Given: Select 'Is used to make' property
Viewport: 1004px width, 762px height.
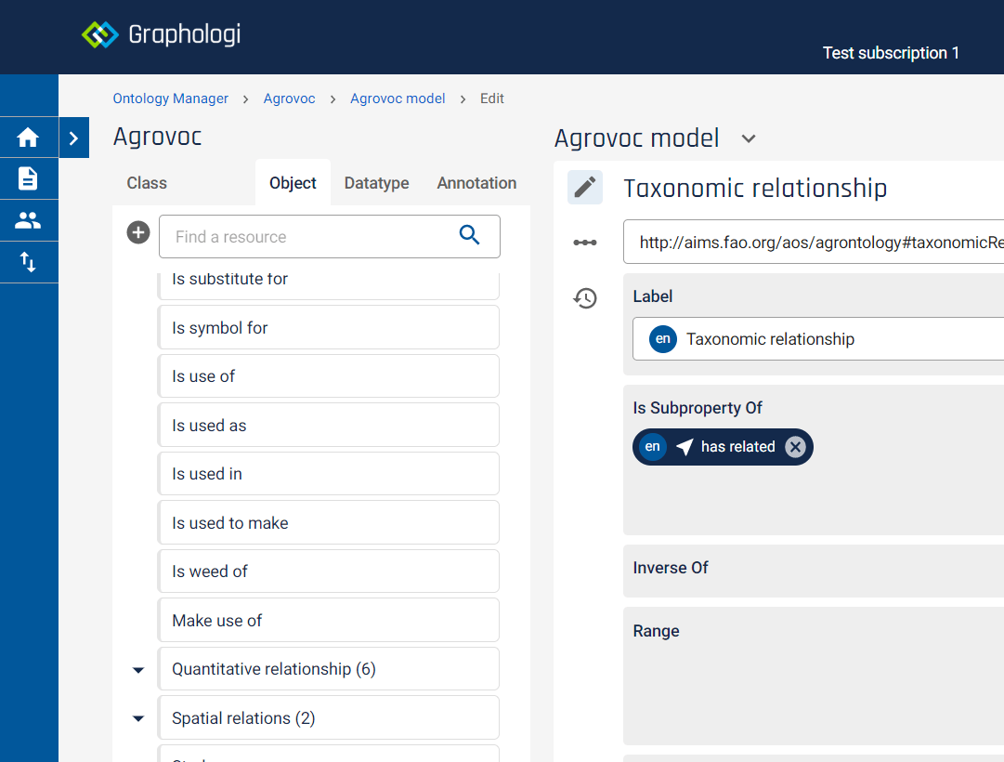Looking at the screenshot, I should [329, 523].
